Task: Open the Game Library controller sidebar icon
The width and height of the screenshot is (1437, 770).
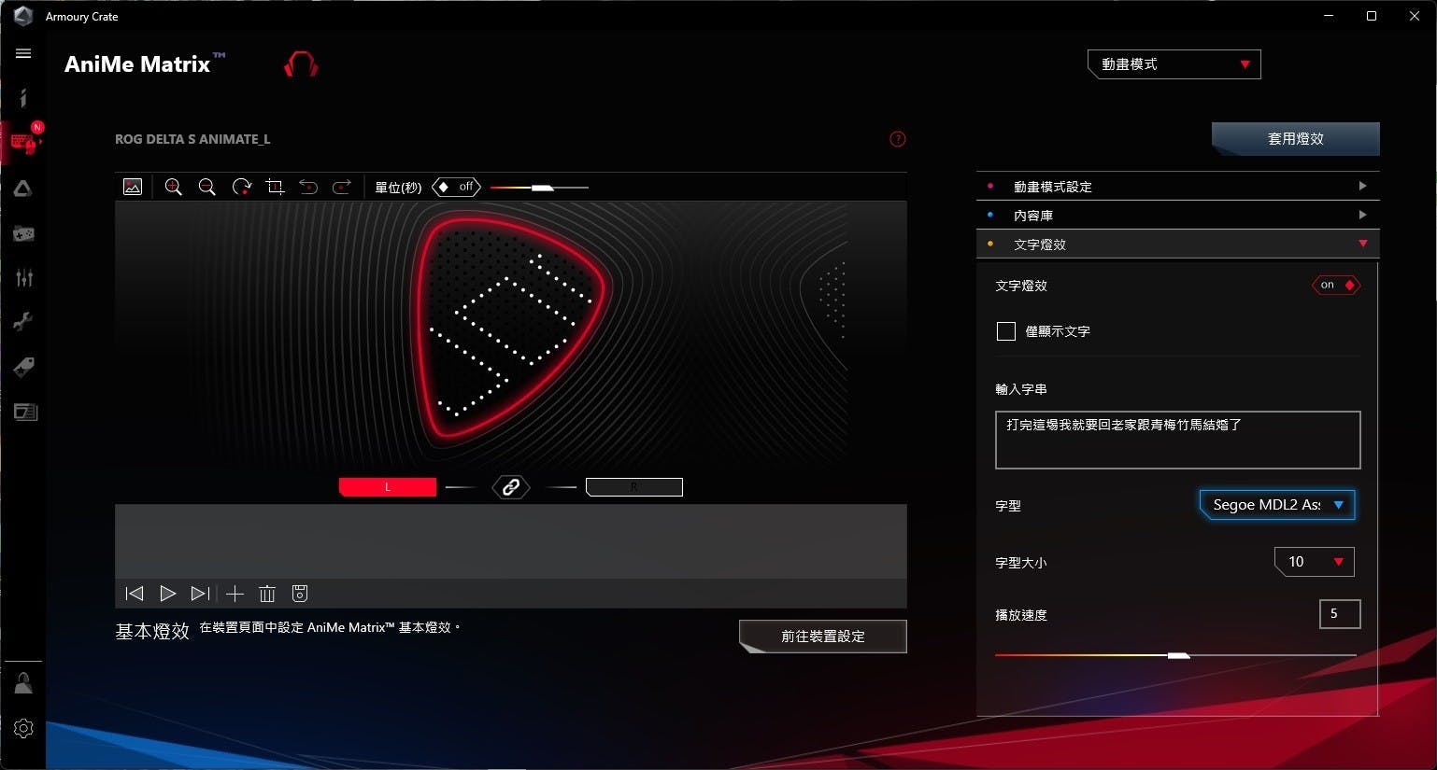Action: pos(23,233)
